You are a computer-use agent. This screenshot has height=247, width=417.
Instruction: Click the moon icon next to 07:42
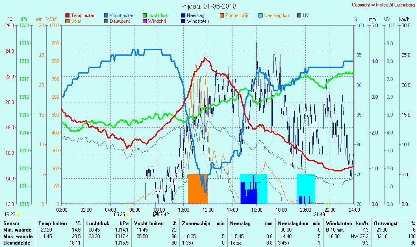tap(155, 214)
